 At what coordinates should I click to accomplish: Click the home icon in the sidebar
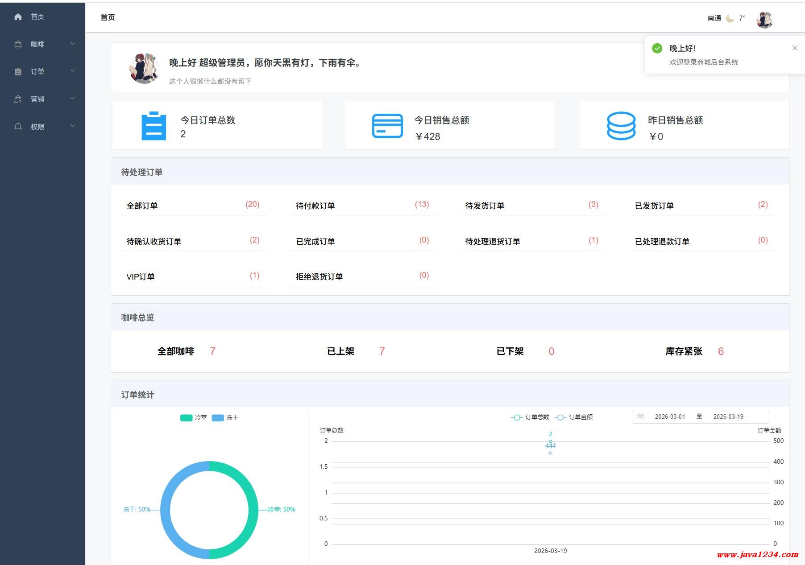coord(18,17)
